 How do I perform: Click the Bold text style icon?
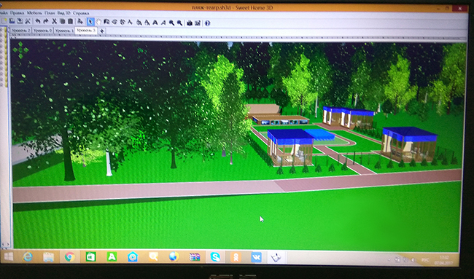coord(155,23)
